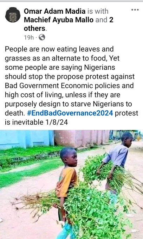Click the 19h post timestamp
Image resolution: width=143 pixels, height=239 pixels.
pyautogui.click(x=29, y=37)
